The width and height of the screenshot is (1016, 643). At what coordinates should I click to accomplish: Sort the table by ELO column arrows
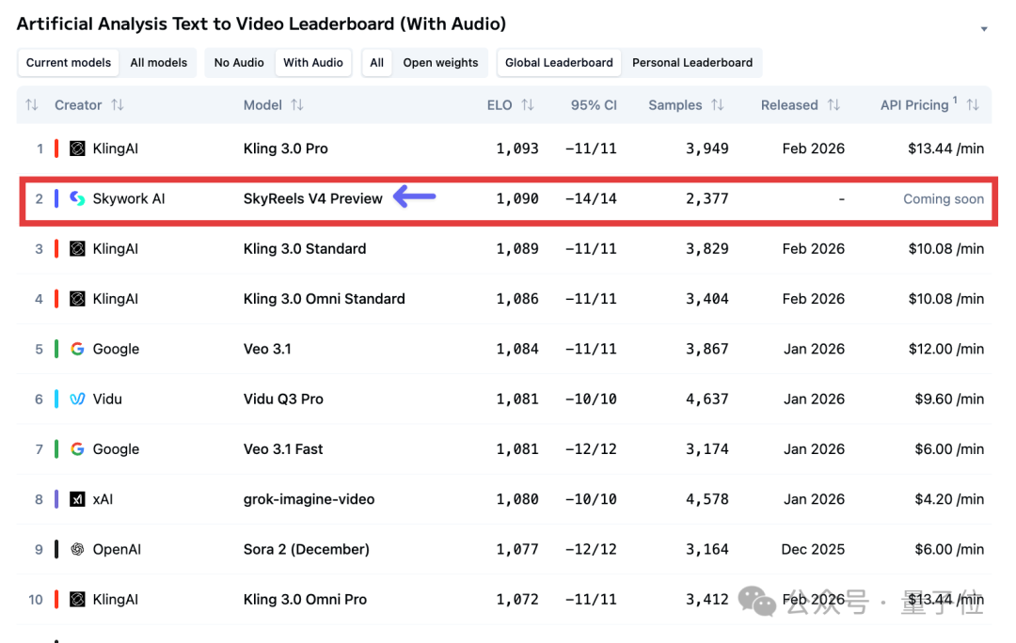pyautogui.click(x=528, y=105)
